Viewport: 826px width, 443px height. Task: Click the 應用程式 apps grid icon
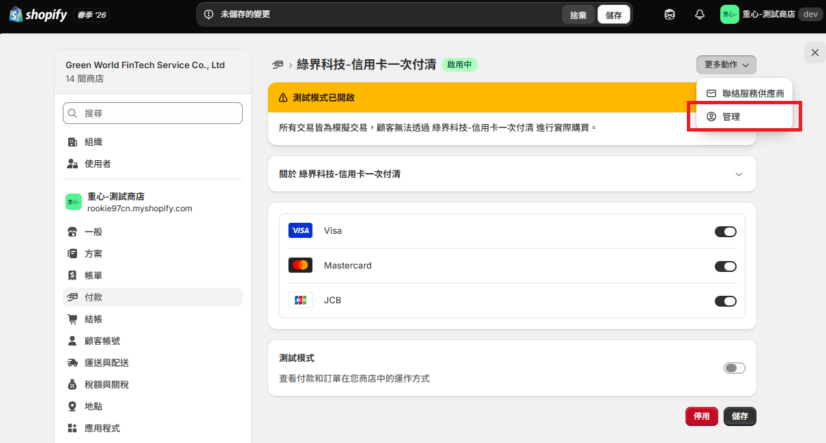pyautogui.click(x=72, y=428)
